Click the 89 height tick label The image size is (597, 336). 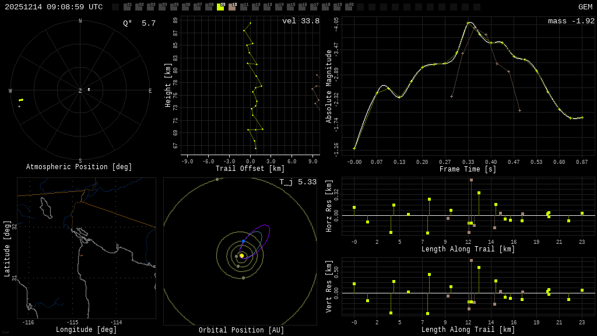click(175, 20)
